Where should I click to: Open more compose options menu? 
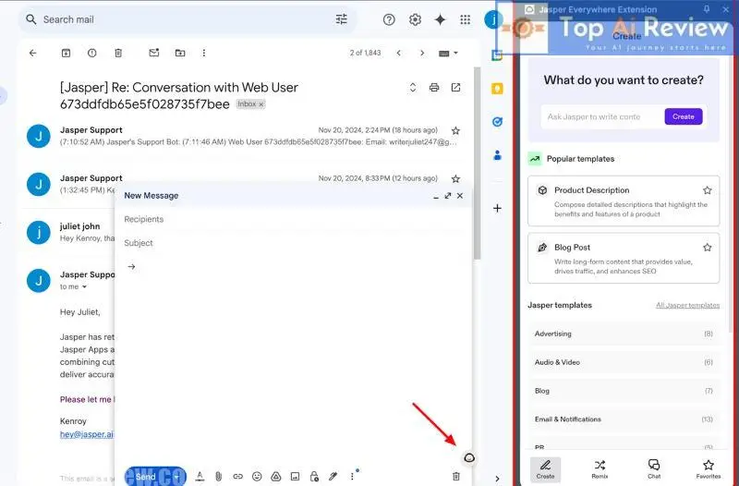tap(352, 477)
